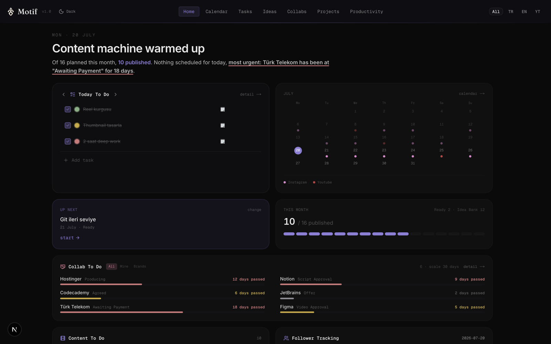551x344 pixels.
Task: Click the monthly published progress bar
Action: (x=384, y=234)
